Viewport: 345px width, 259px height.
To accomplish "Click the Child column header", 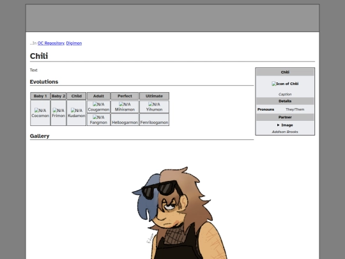I will click(x=77, y=96).
